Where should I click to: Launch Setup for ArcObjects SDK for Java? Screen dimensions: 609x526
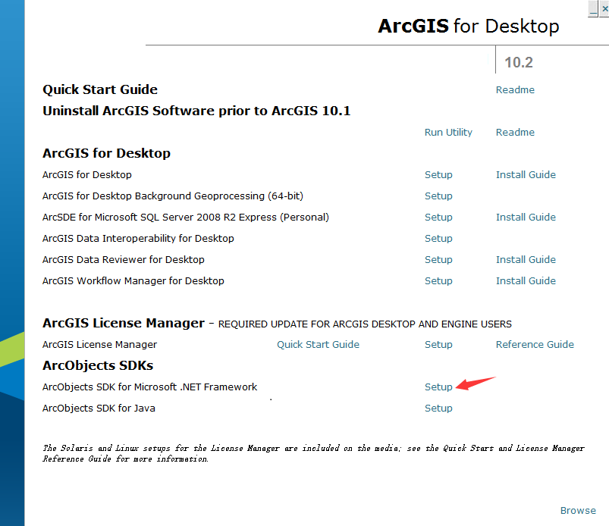tap(438, 408)
